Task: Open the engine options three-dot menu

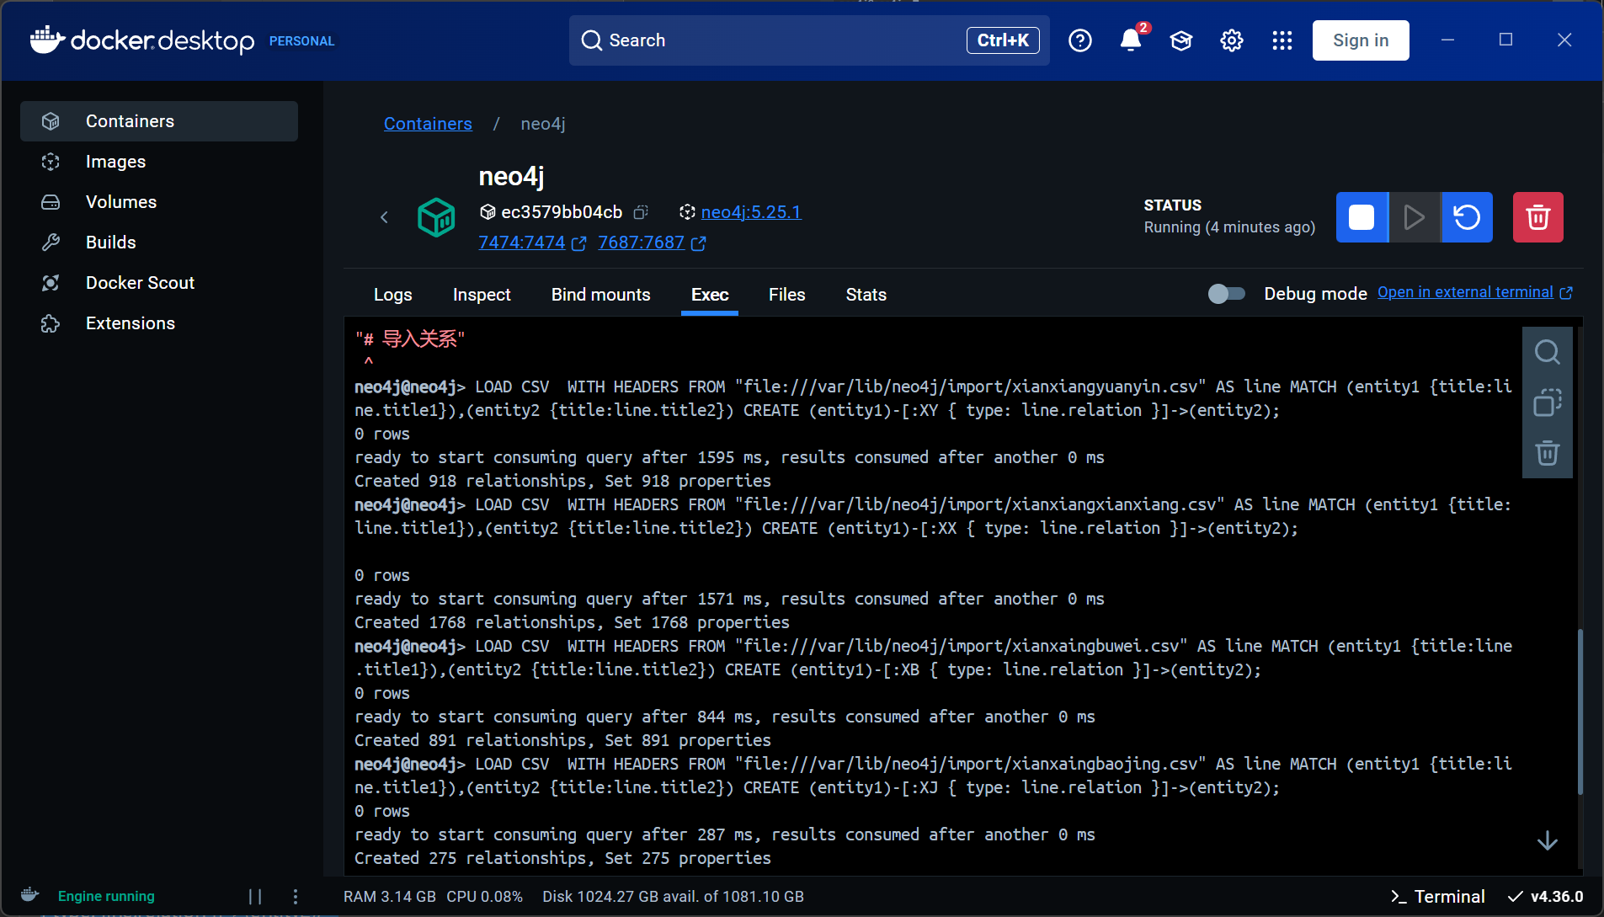Action: point(296,896)
